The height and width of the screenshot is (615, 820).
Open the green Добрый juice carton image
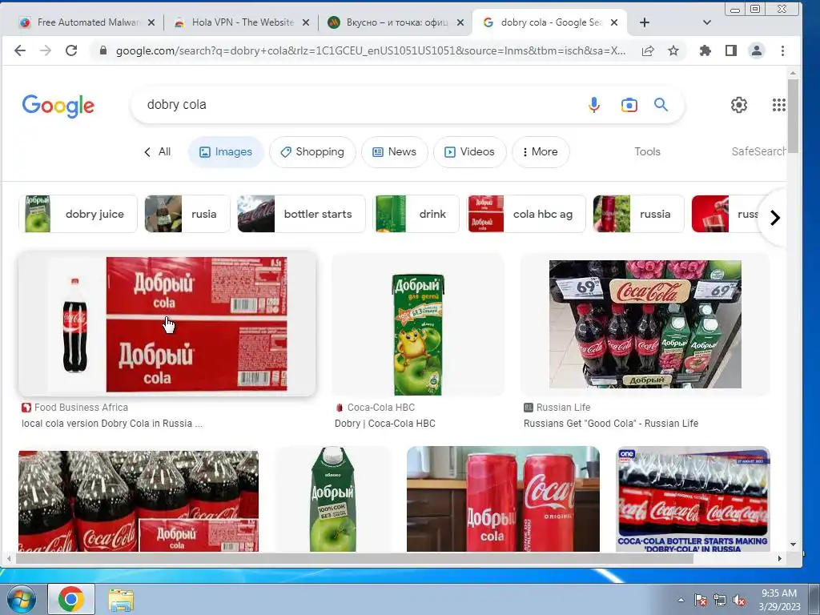pos(418,324)
